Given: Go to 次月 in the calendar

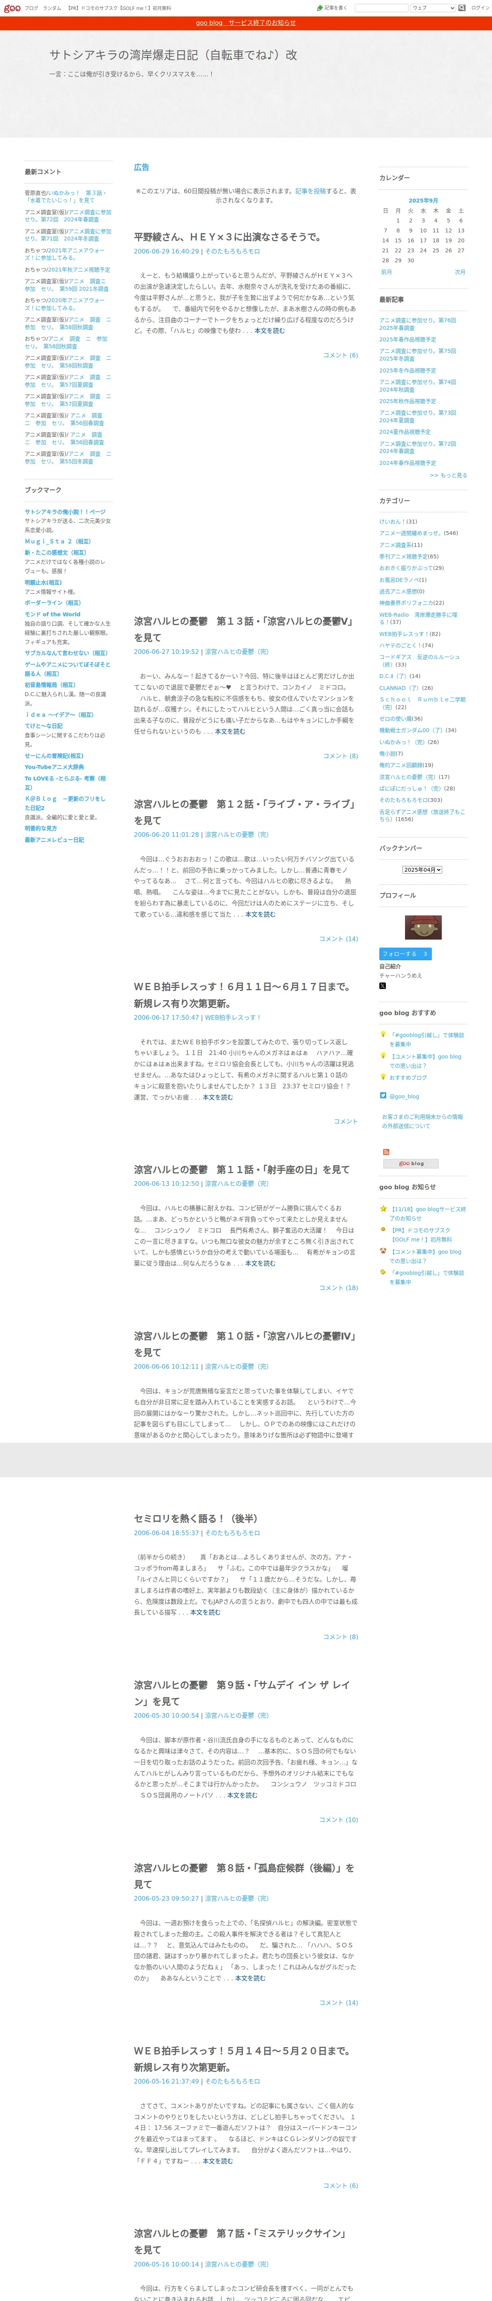Looking at the screenshot, I should pyautogui.click(x=459, y=272).
